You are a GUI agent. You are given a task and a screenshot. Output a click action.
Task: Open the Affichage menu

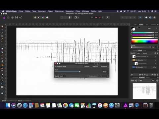(85, 11)
